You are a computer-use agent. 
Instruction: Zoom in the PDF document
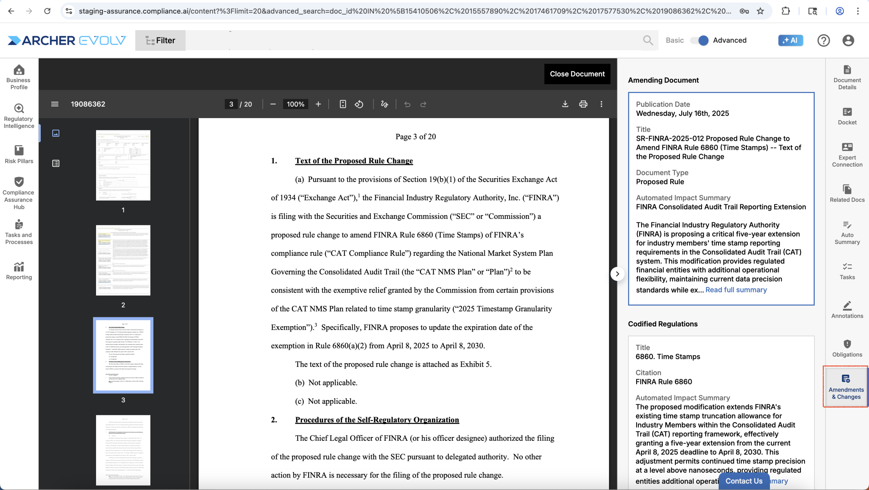click(318, 104)
